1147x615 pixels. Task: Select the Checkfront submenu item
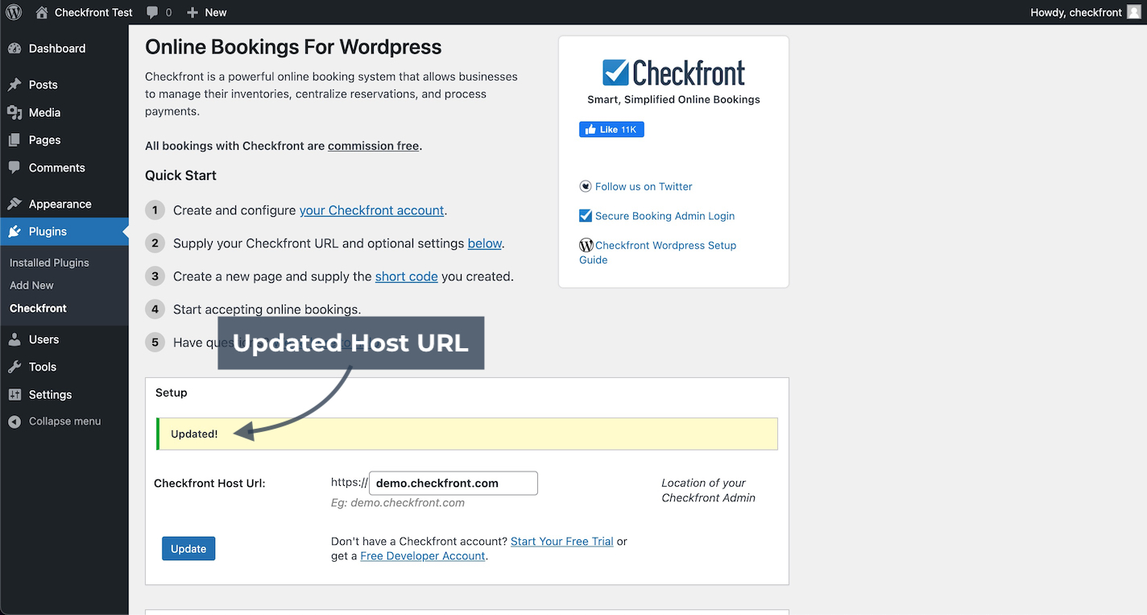[38, 308]
